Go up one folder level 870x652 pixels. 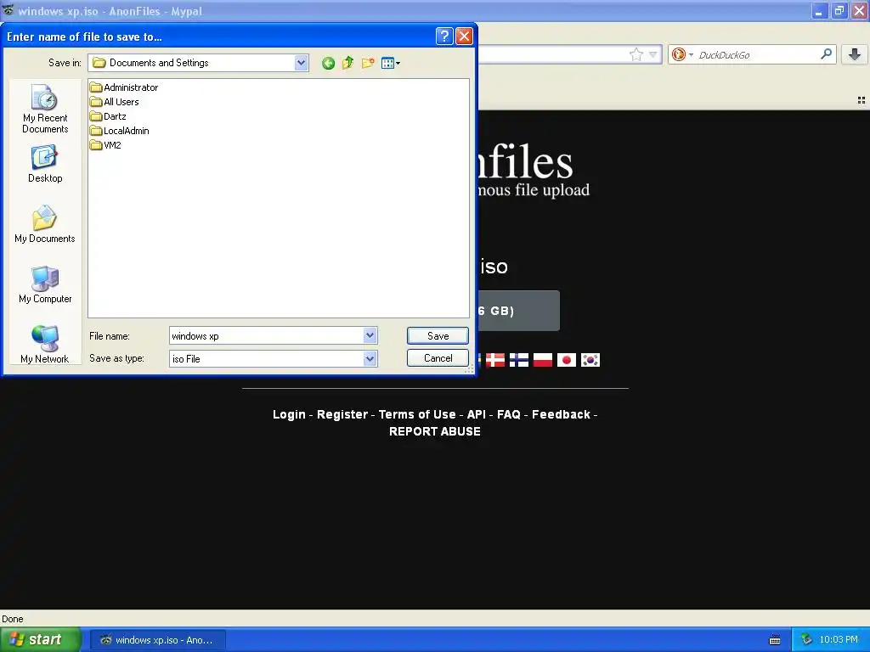click(347, 63)
